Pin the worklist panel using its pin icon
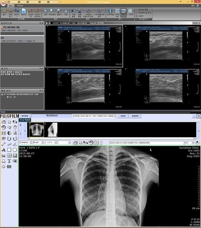This screenshot has width=201, height=228. (40, 23)
